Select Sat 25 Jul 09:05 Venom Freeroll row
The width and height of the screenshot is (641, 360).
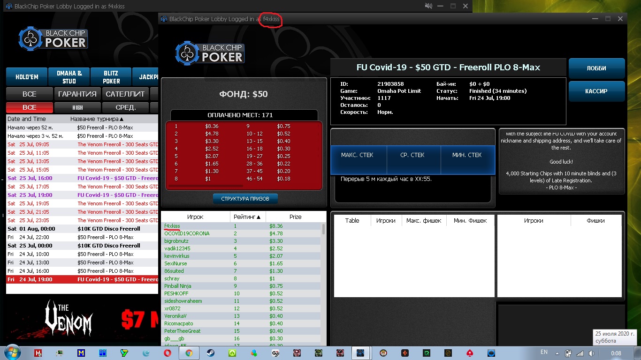pos(82,144)
